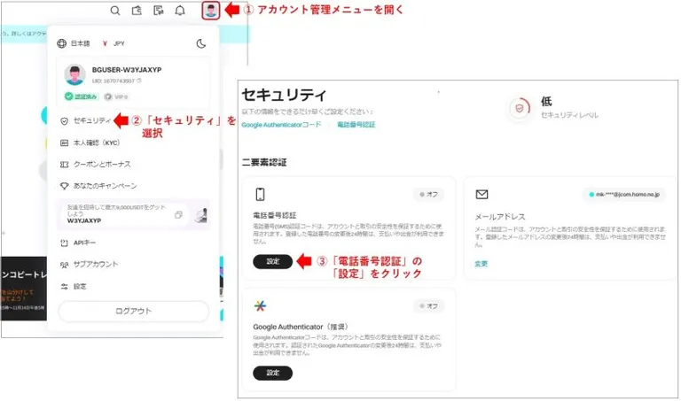Click the shield icon beside セキュリティ

(64, 121)
